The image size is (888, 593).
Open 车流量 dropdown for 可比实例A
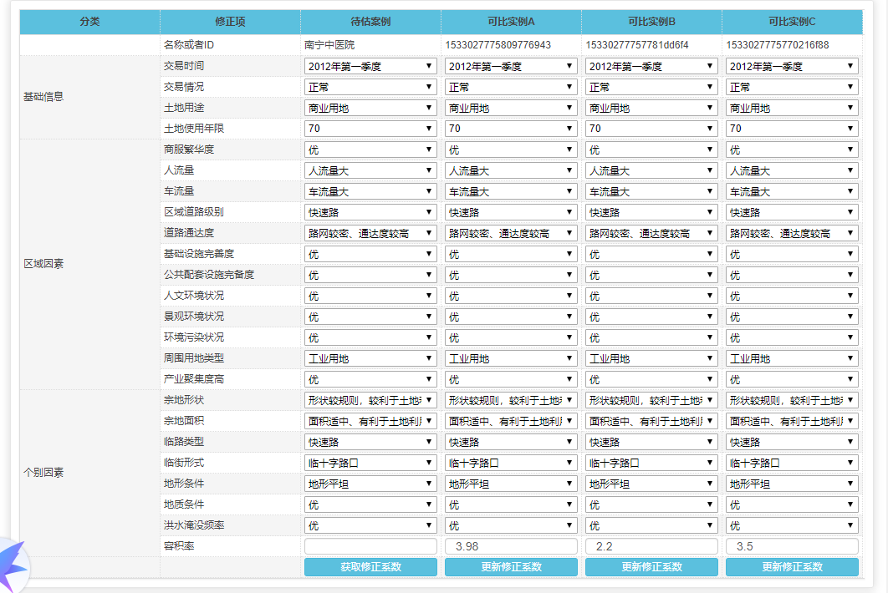tap(511, 191)
